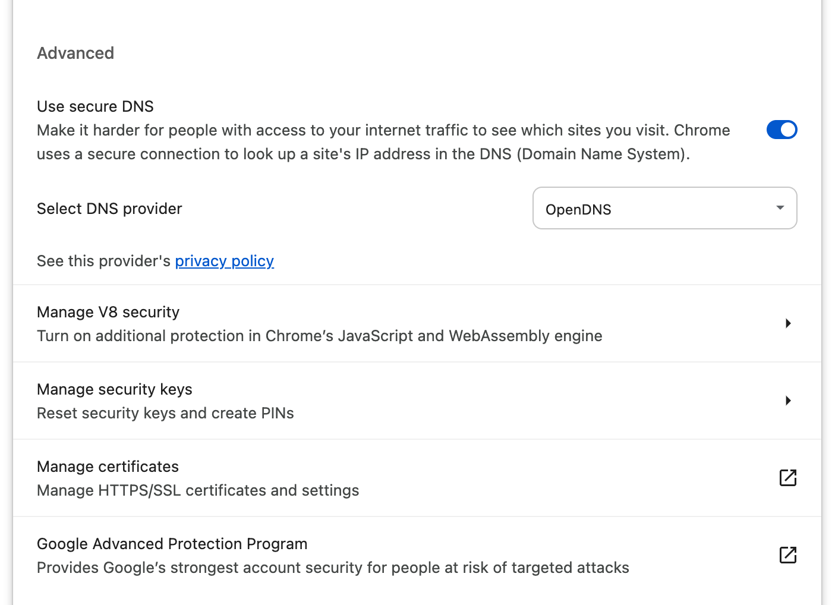Click the Advanced Protection Program external-link icon
Viewport: 832px width, 605px height.
[787, 555]
